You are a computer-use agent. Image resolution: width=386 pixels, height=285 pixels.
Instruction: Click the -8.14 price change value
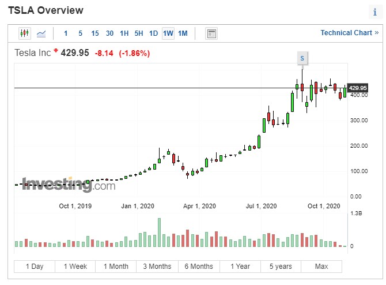(104, 53)
